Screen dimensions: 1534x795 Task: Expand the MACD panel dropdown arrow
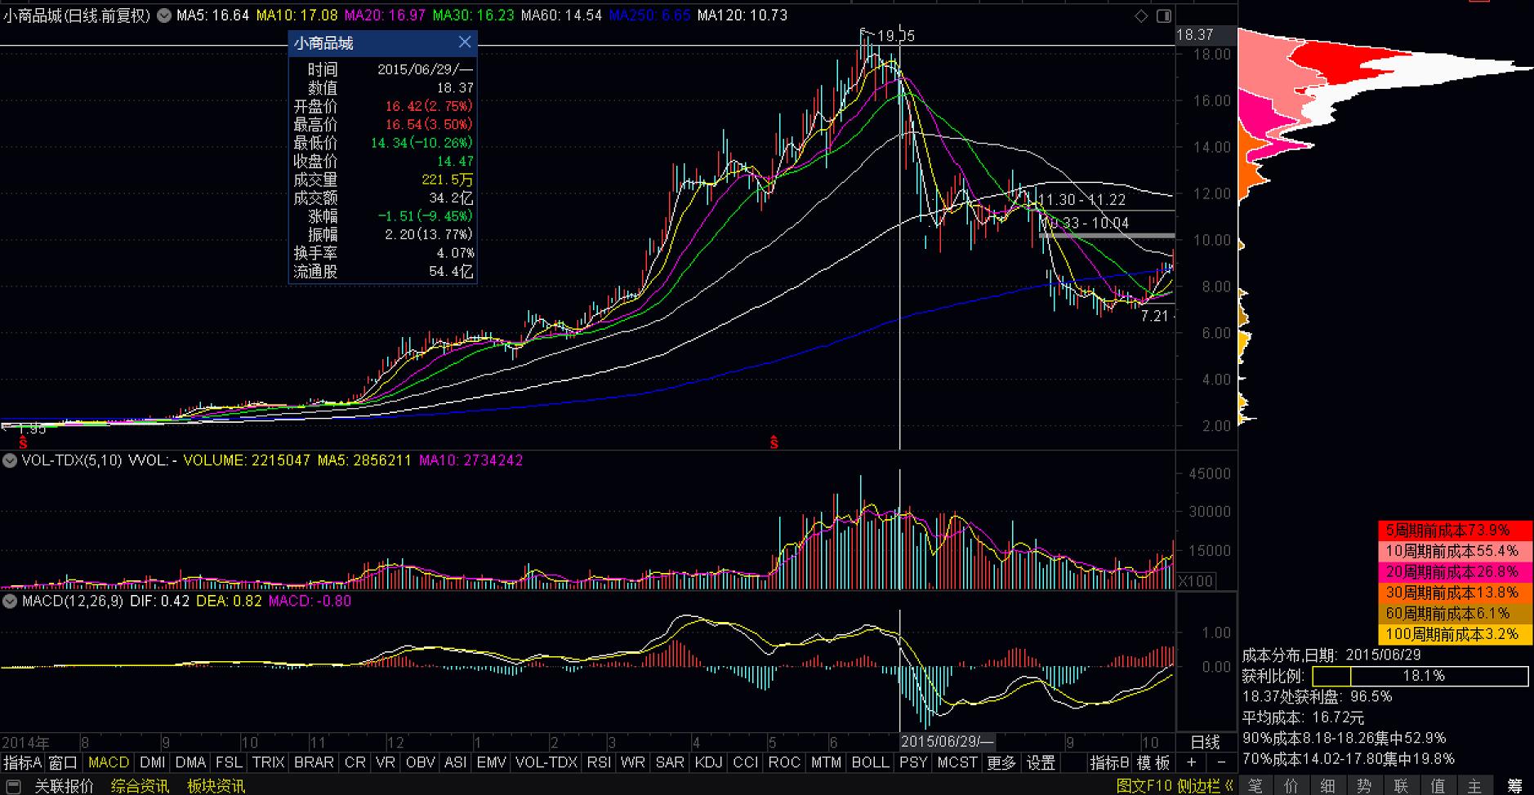tap(10, 602)
